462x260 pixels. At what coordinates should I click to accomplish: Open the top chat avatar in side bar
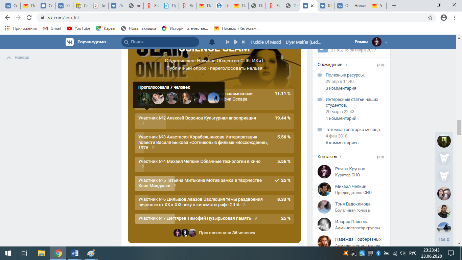(x=444, y=141)
